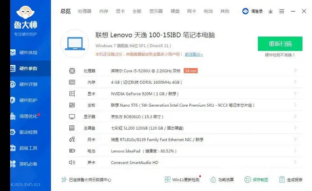312x191 pixels.
Task: Switch to the 其他 tab
Action: [x=225, y=11]
